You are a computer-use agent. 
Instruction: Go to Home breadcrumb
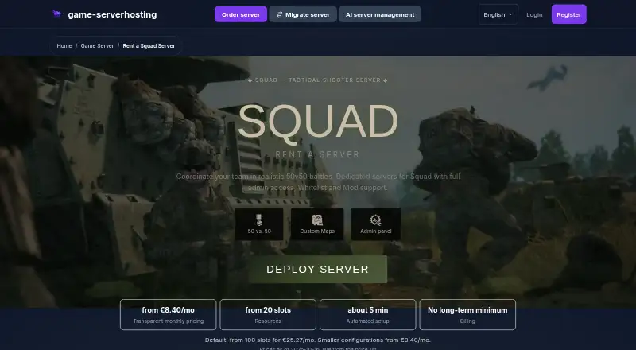point(64,46)
